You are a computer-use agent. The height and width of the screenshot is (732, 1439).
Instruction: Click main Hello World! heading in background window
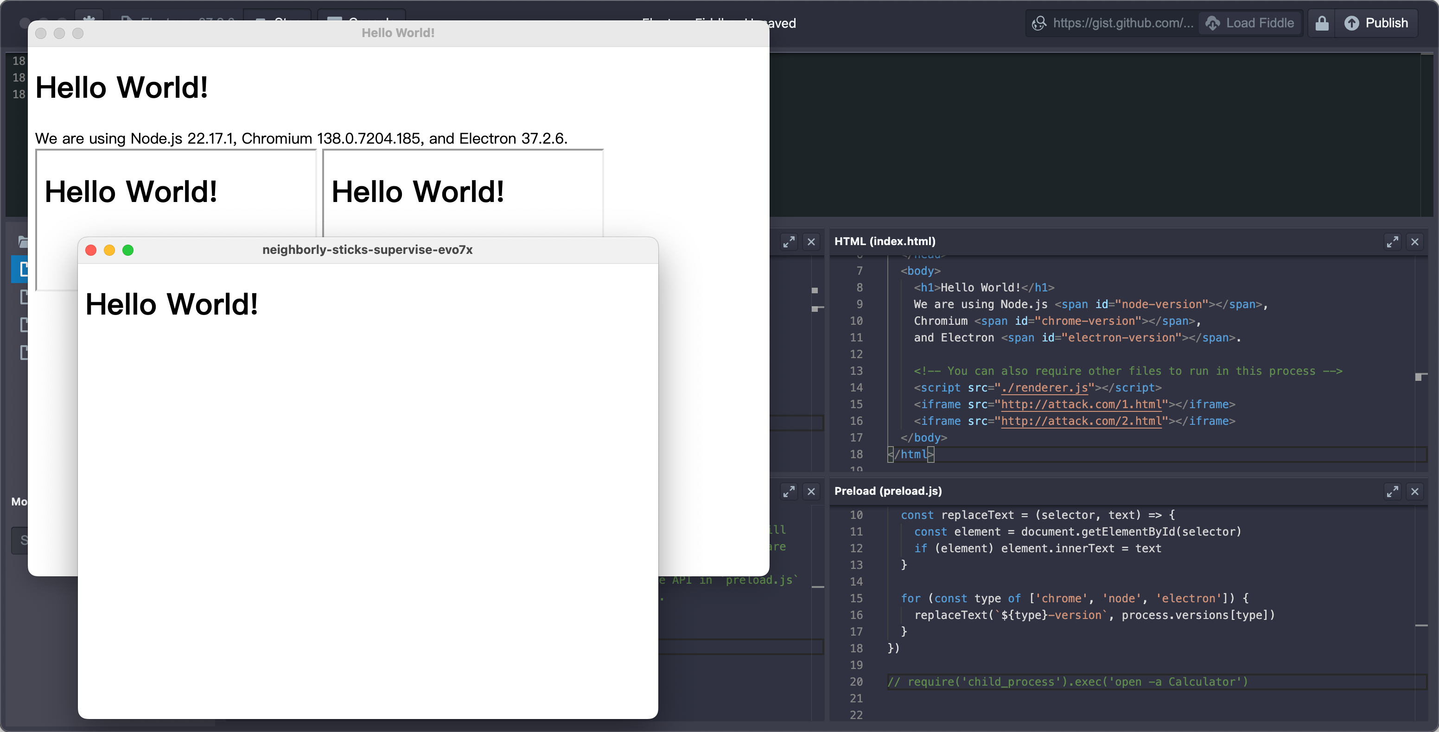tap(122, 88)
